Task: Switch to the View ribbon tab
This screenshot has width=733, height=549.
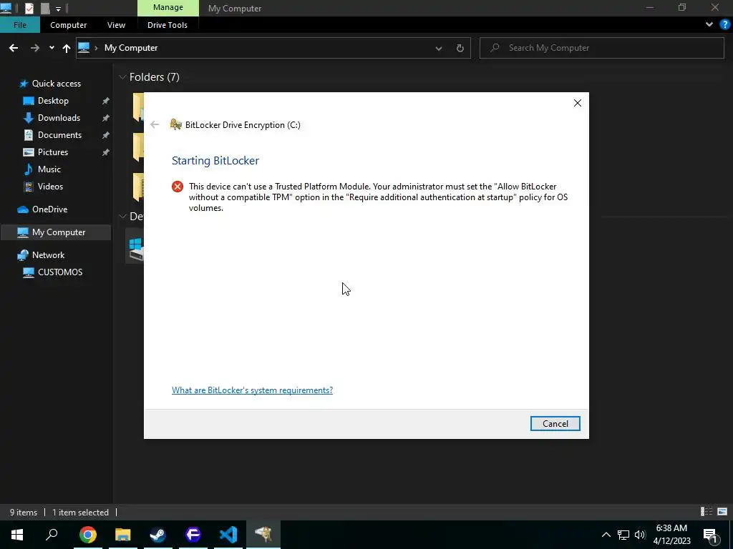Action: (116, 25)
